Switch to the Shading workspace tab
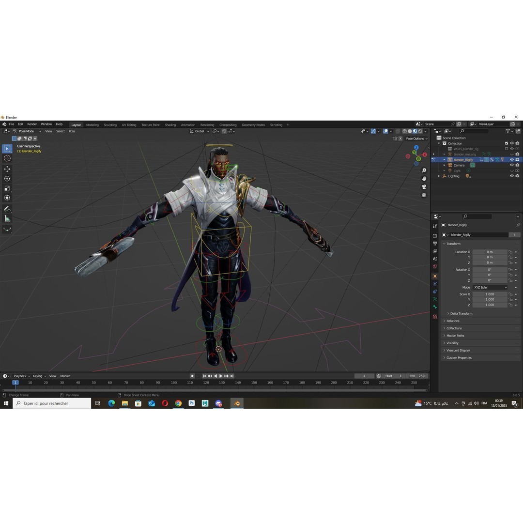 pos(170,125)
